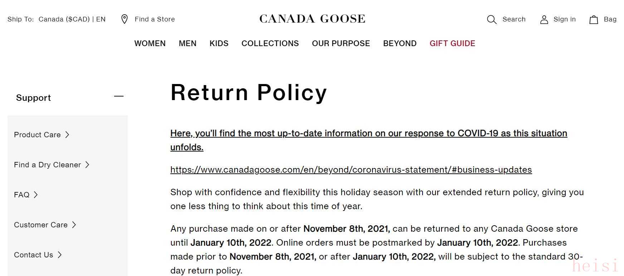Screen dimensions: 624x276
Task: Open the COVID-19 response information link
Action: coord(369,133)
